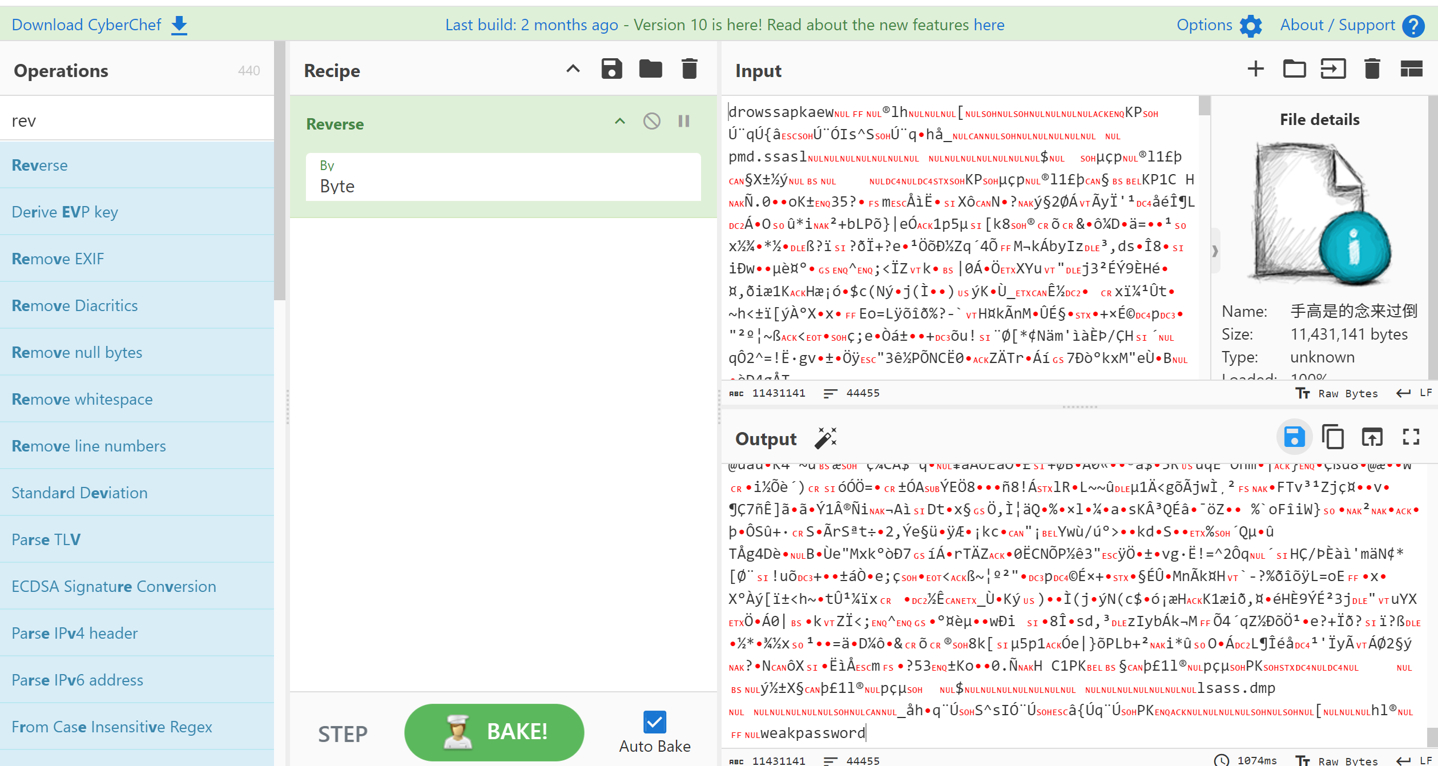Reset pane layout icon
Screen dimensions: 1438x766
[x=1411, y=69]
